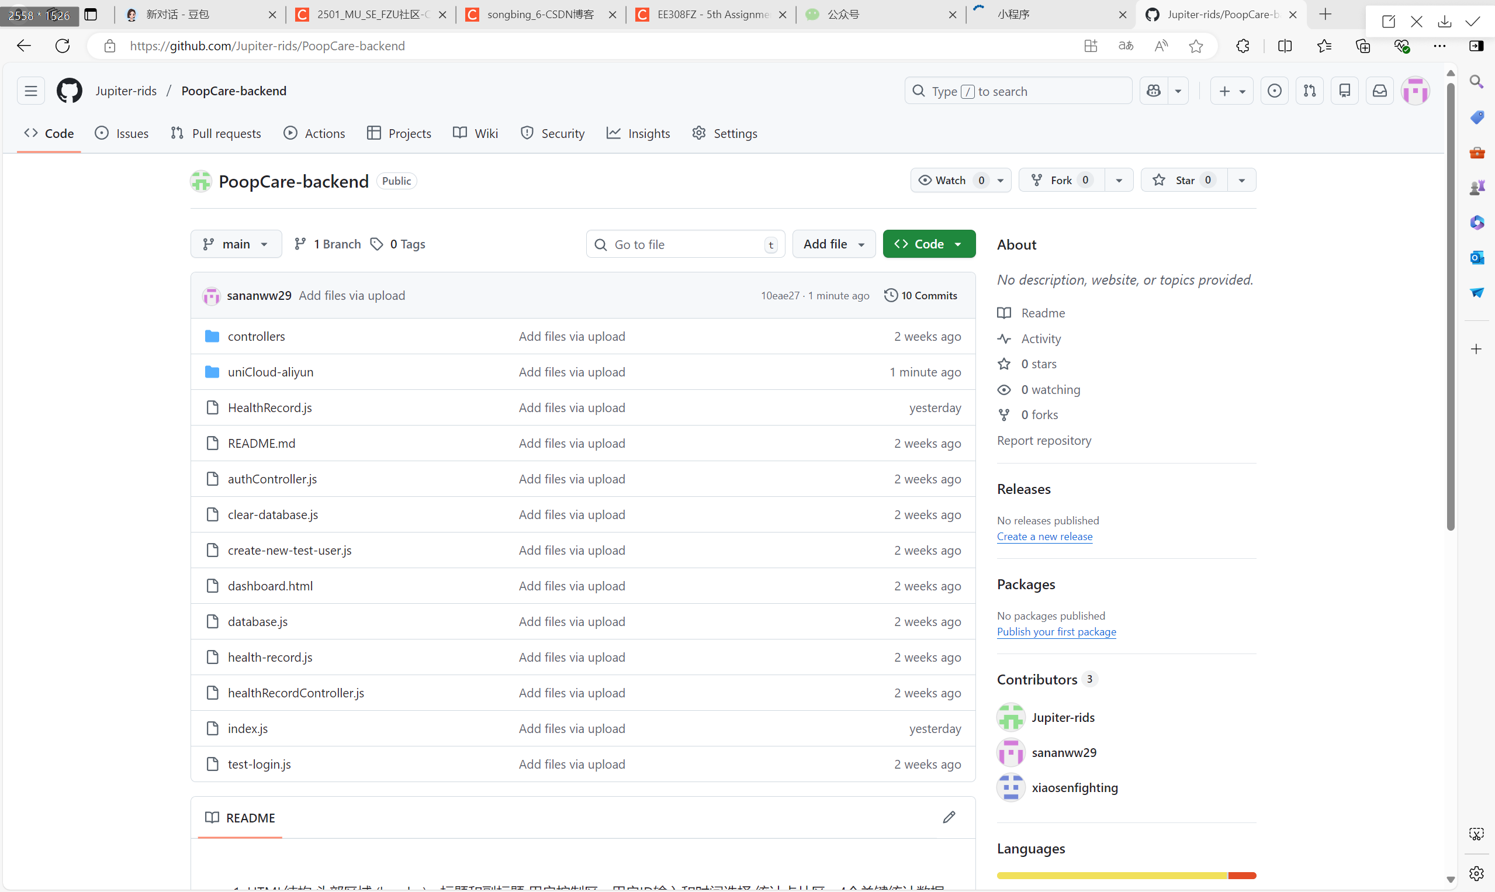Open the Settings repository tab
1495x892 pixels.
coord(725,133)
